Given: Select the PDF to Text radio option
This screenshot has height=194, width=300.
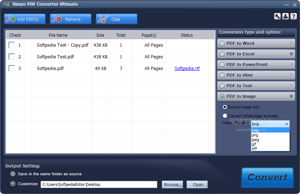Looking at the screenshot, I should pyautogui.click(x=222, y=86).
